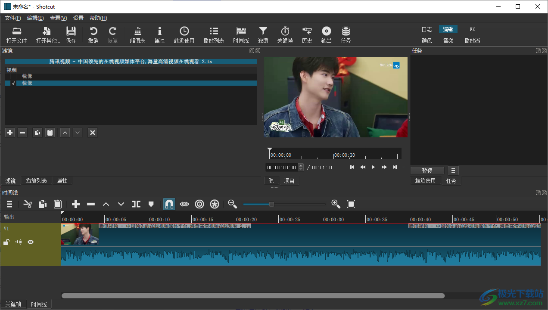Adjust the timecode spinner arrows
Viewport: 548px width, 310px height.
[x=301, y=167]
